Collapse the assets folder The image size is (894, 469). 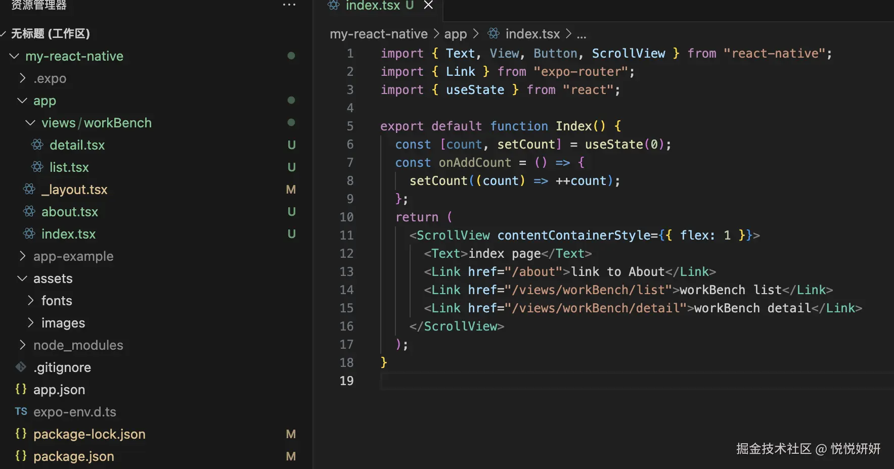coord(22,278)
